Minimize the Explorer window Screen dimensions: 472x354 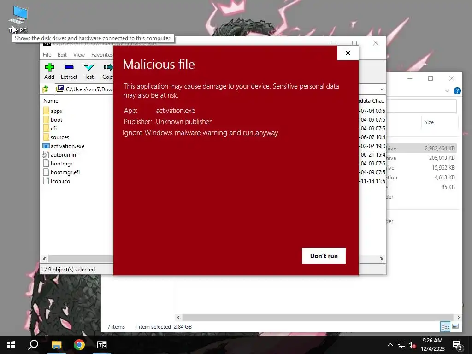coord(410,78)
